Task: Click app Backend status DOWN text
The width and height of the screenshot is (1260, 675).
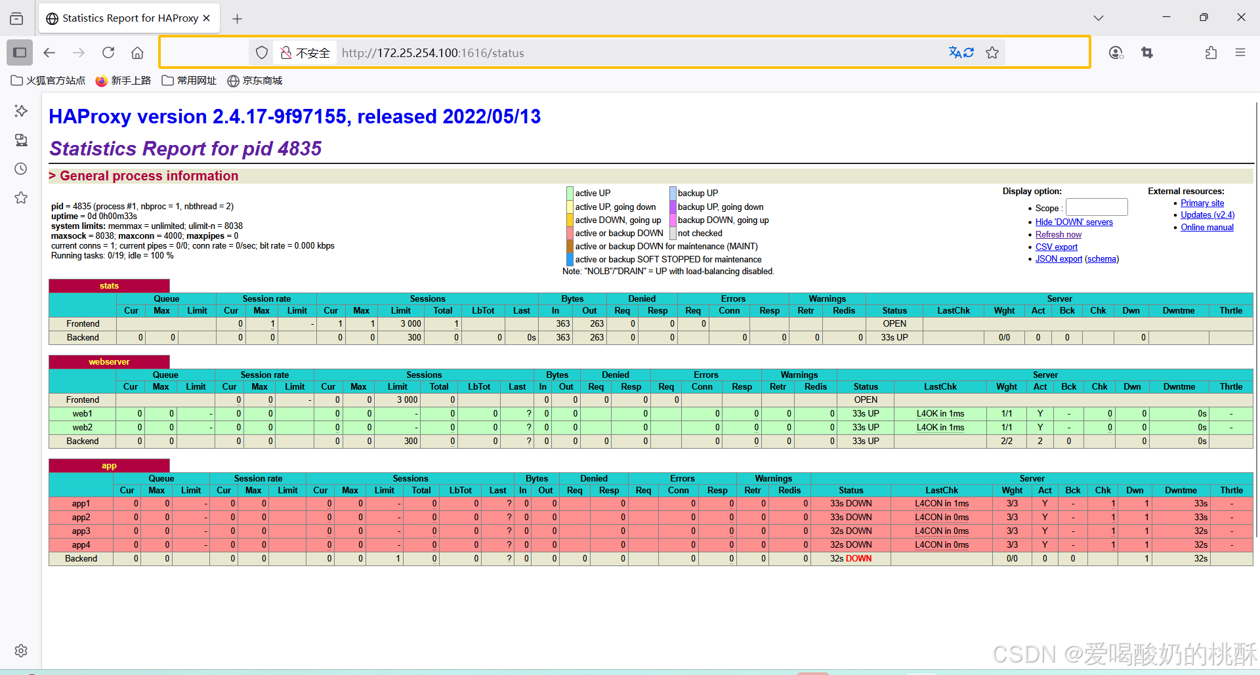Action: tap(858, 559)
